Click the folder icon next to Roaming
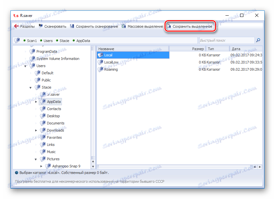The width and height of the screenshot is (275, 199). point(100,69)
